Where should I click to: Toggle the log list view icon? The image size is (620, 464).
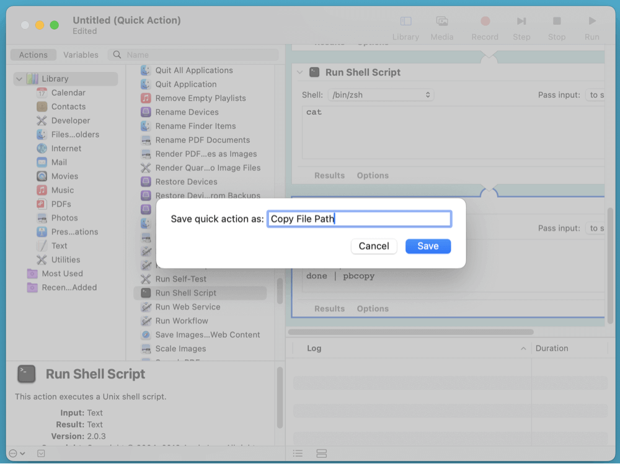coord(298,454)
